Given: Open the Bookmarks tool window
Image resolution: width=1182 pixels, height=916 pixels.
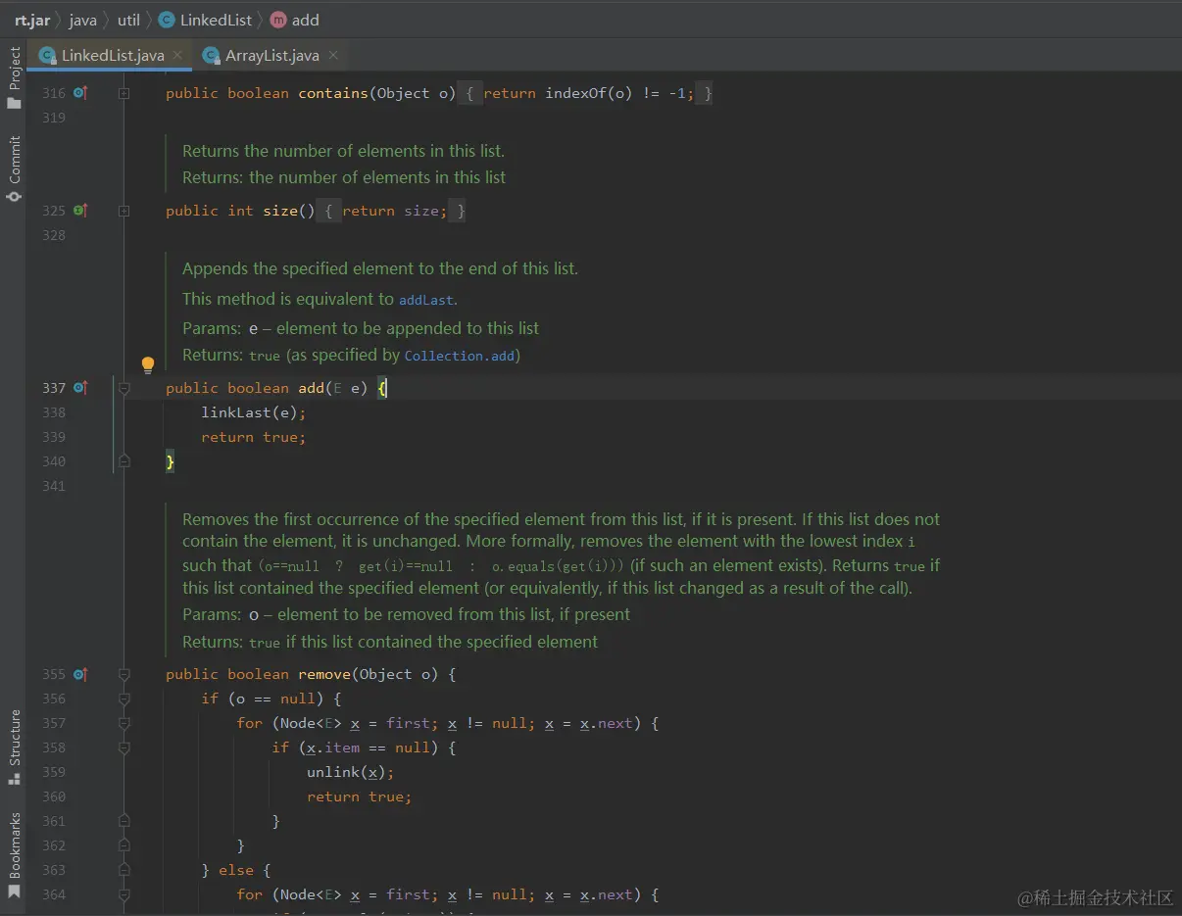Looking at the screenshot, I should tap(14, 855).
